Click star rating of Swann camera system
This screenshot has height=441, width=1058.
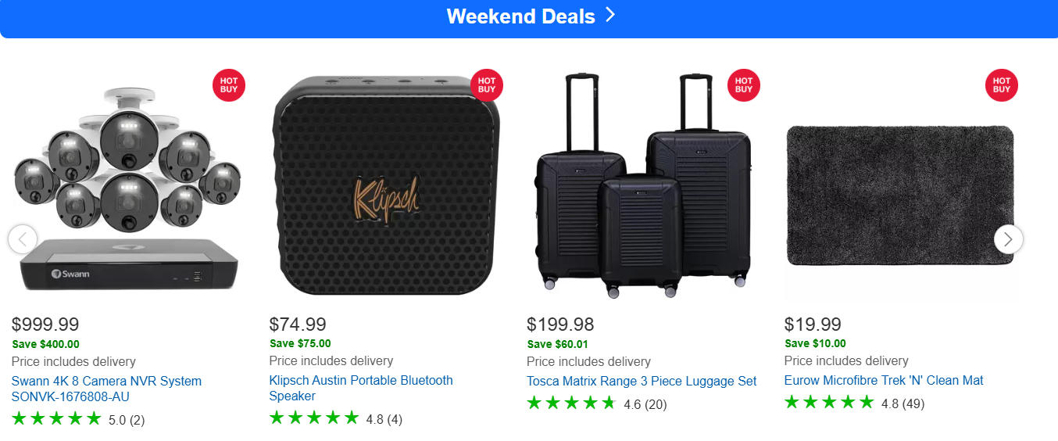point(57,419)
